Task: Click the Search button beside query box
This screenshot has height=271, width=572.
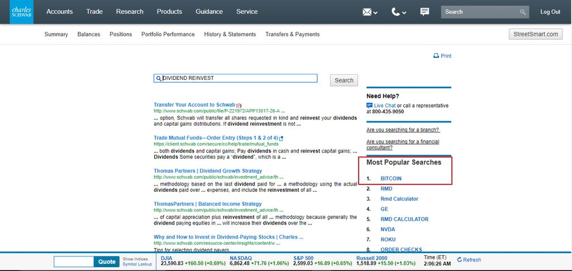Action: [344, 80]
